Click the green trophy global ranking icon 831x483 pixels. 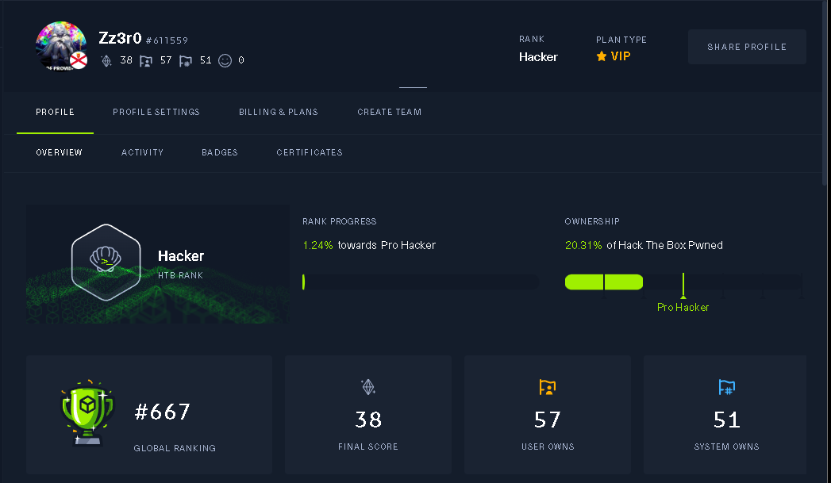[x=87, y=412]
